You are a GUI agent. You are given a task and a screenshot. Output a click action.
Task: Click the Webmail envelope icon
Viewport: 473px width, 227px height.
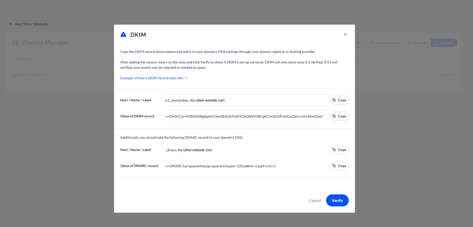coord(409,43)
